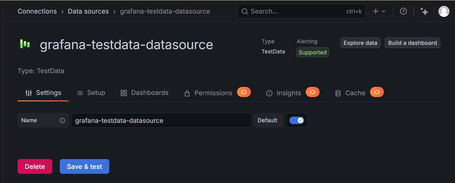
Task: Click the database icon on Cache tab
Action: tap(338, 93)
